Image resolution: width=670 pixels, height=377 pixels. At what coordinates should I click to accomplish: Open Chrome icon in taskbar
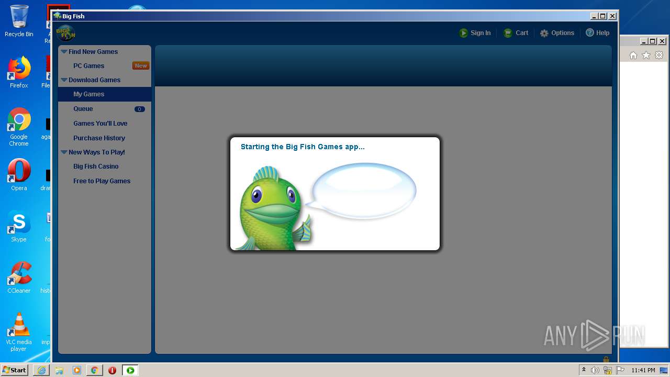click(94, 370)
